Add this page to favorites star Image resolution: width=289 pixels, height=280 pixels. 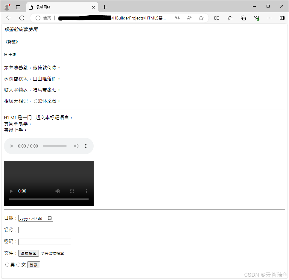click(201, 18)
